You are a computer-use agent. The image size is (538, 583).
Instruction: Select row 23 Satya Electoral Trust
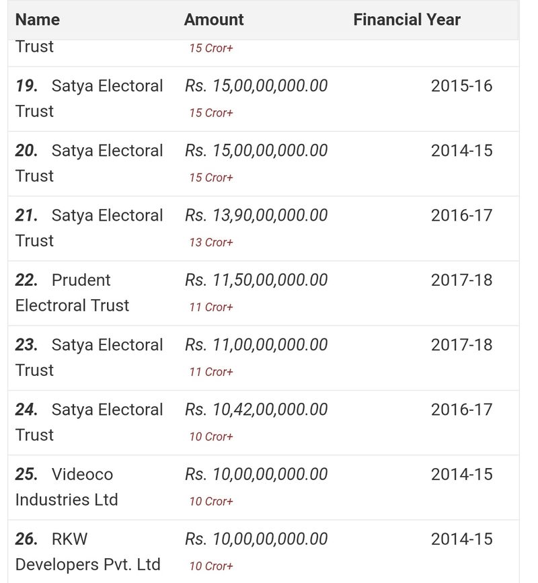coord(89,357)
